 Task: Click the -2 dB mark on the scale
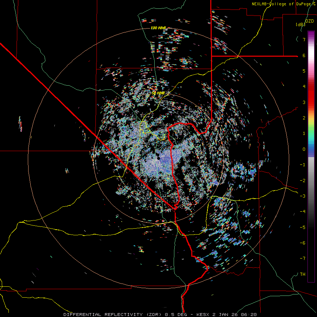[303, 181]
